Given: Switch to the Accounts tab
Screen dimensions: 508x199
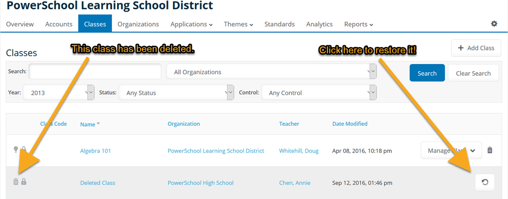Looking at the screenshot, I should pyautogui.click(x=59, y=24).
